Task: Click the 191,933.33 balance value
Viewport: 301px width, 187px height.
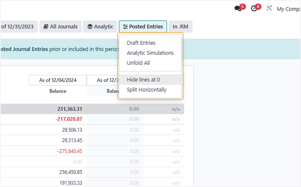Action: (x=71, y=183)
